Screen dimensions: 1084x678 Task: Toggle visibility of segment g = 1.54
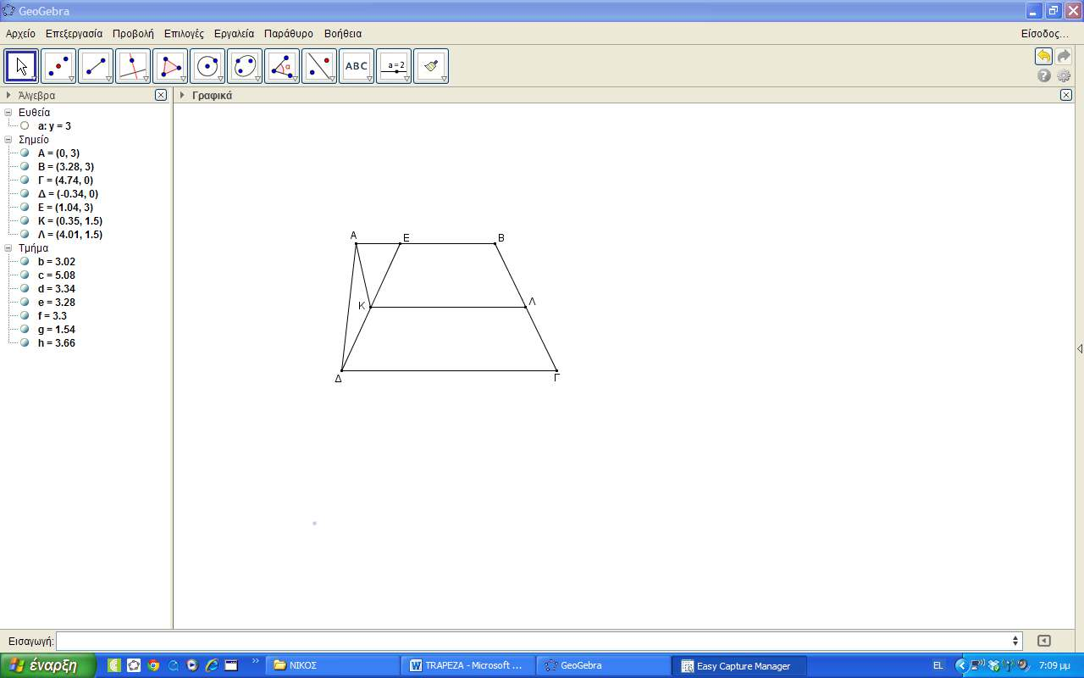click(x=25, y=329)
